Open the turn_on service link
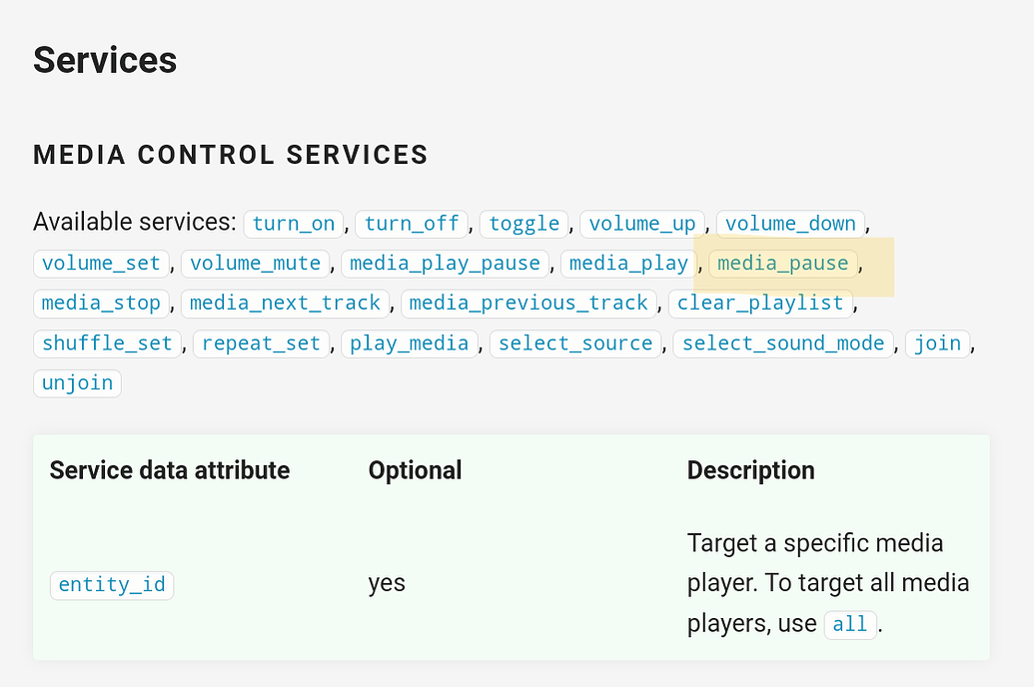 coord(293,224)
